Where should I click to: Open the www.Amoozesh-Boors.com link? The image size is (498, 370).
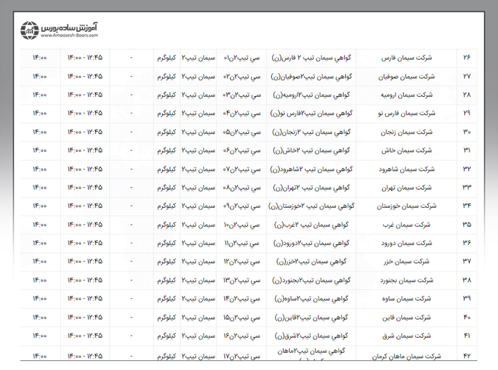(70, 36)
